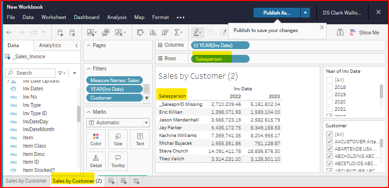The height and width of the screenshot is (188, 389).
Task: Switch to the Analytics pane tab
Action: (x=50, y=45)
